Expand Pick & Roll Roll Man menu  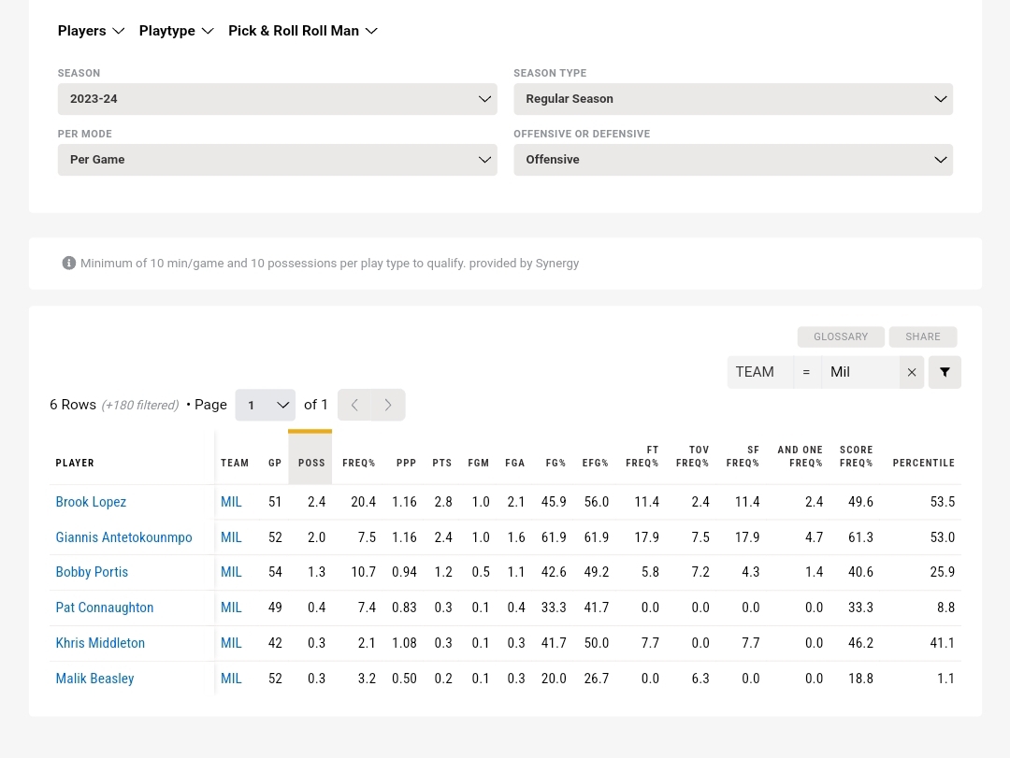pos(303,31)
